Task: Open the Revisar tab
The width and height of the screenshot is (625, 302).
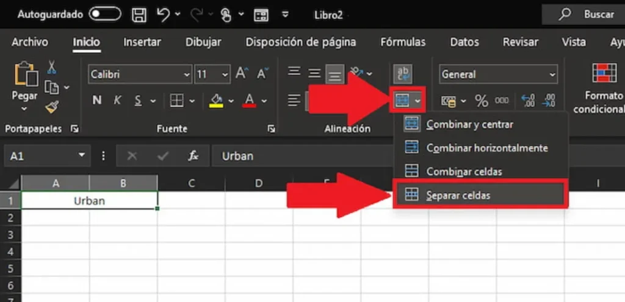Action: click(521, 42)
